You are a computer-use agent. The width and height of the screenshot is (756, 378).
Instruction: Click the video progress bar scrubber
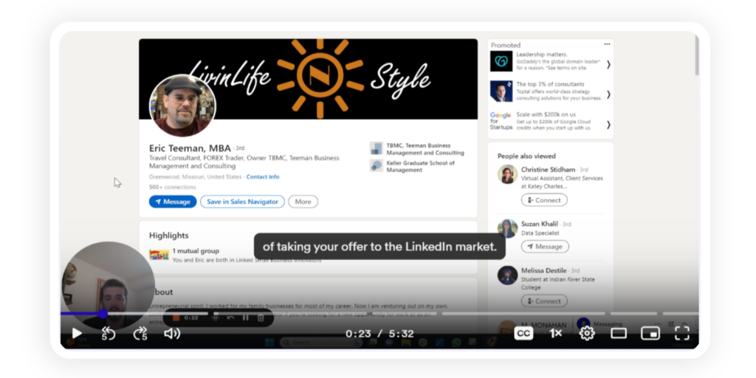(x=103, y=314)
